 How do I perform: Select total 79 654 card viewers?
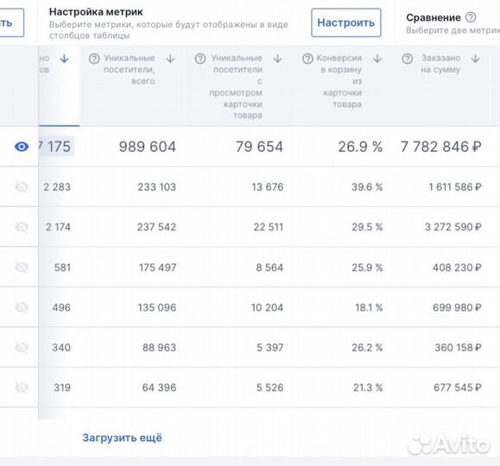point(259,147)
